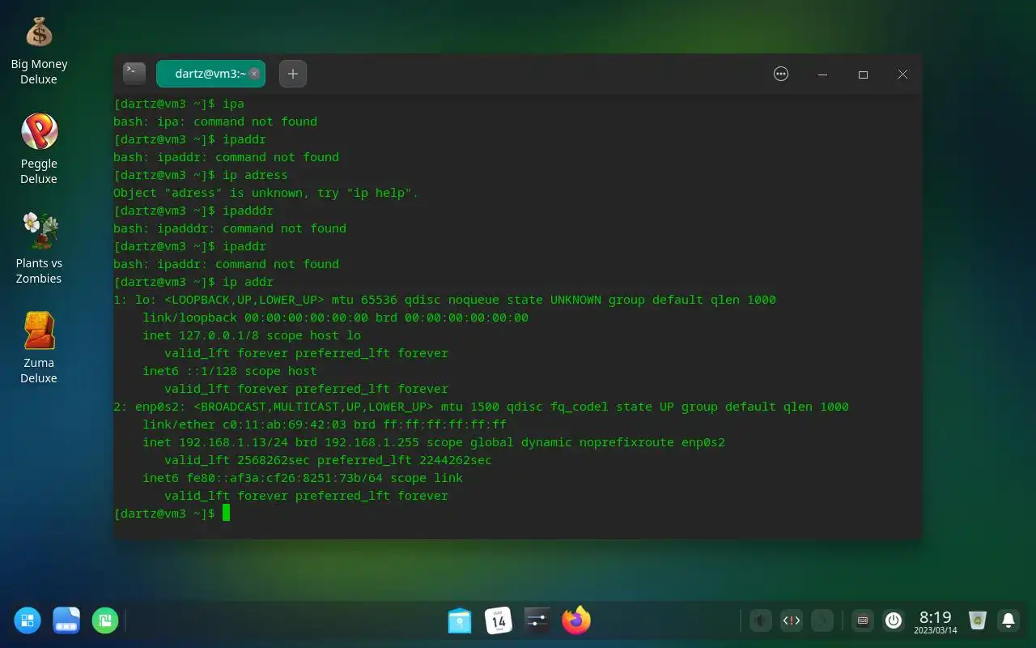Click the left arrow tray icon

click(760, 620)
